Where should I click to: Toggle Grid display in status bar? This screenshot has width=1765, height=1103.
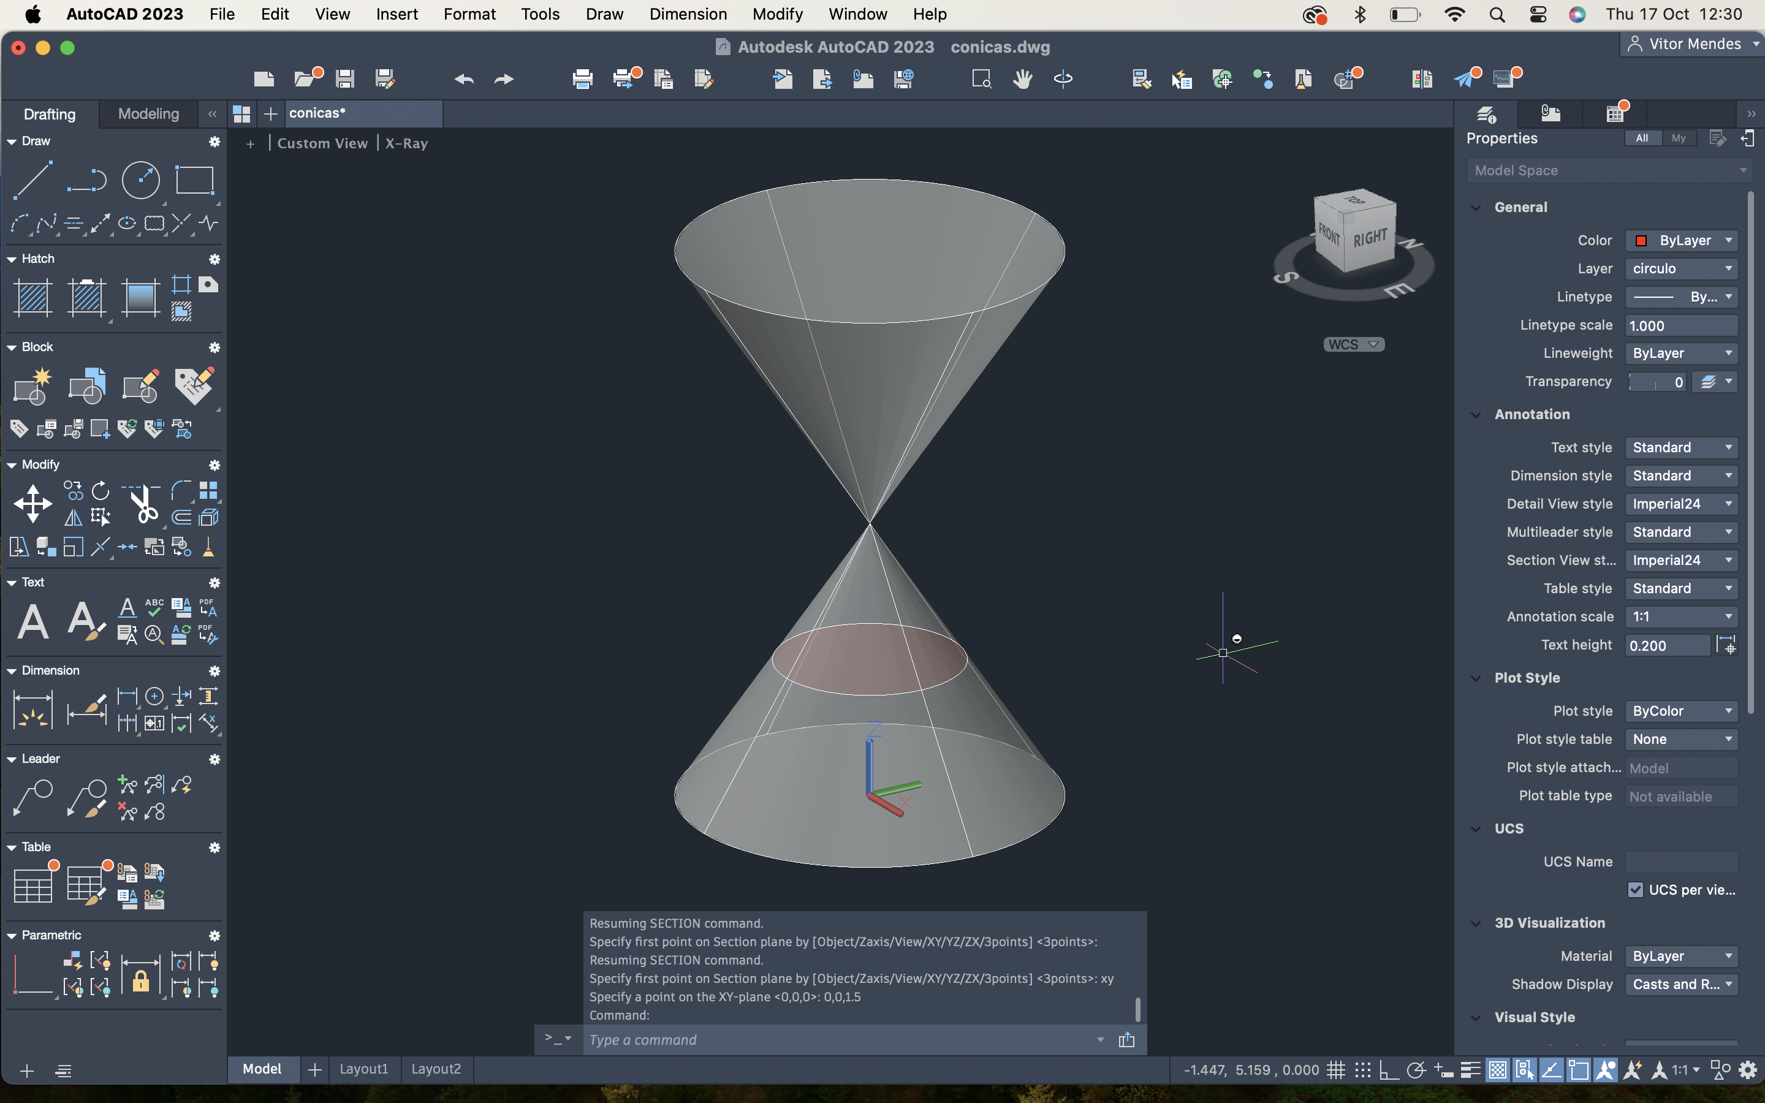click(1335, 1070)
